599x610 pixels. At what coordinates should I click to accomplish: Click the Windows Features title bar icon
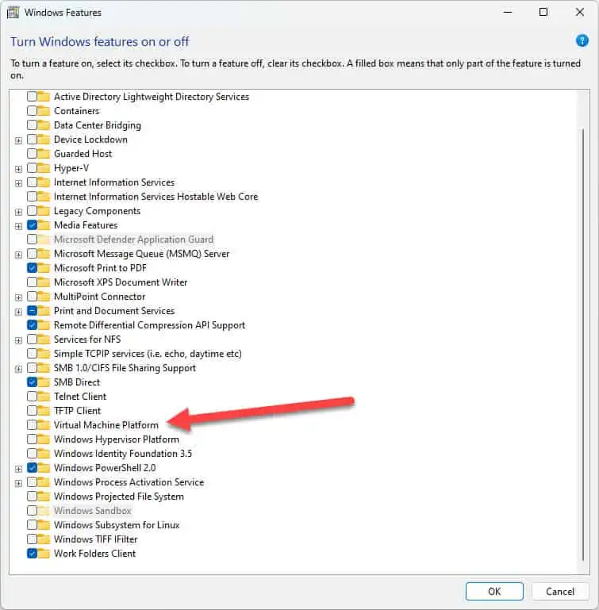[13, 13]
